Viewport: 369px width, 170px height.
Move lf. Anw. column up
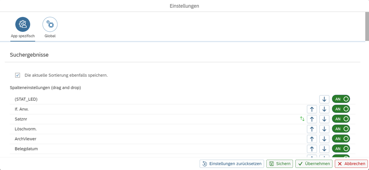click(x=312, y=109)
